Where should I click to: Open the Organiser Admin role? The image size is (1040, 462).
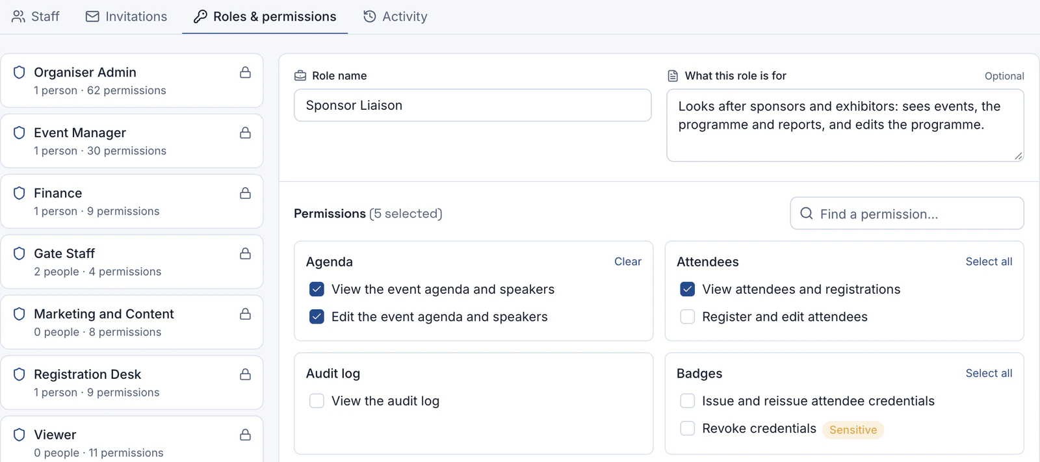(132, 81)
